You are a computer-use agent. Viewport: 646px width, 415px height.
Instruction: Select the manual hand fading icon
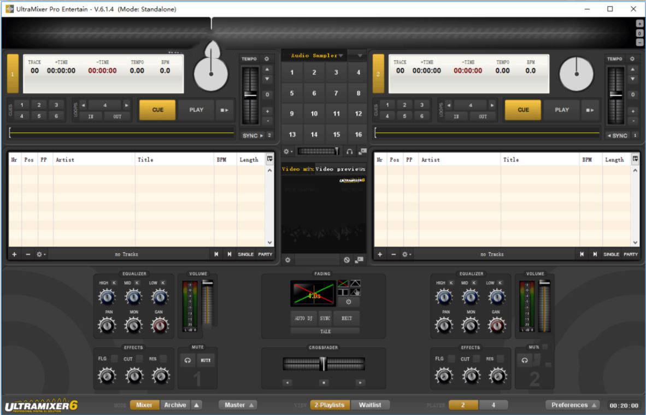[x=355, y=292]
